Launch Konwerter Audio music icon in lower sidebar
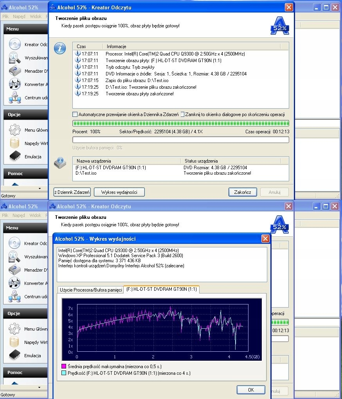342x399 pixels. pos(14,283)
